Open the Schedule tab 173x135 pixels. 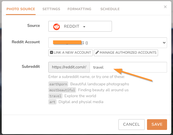110,9
